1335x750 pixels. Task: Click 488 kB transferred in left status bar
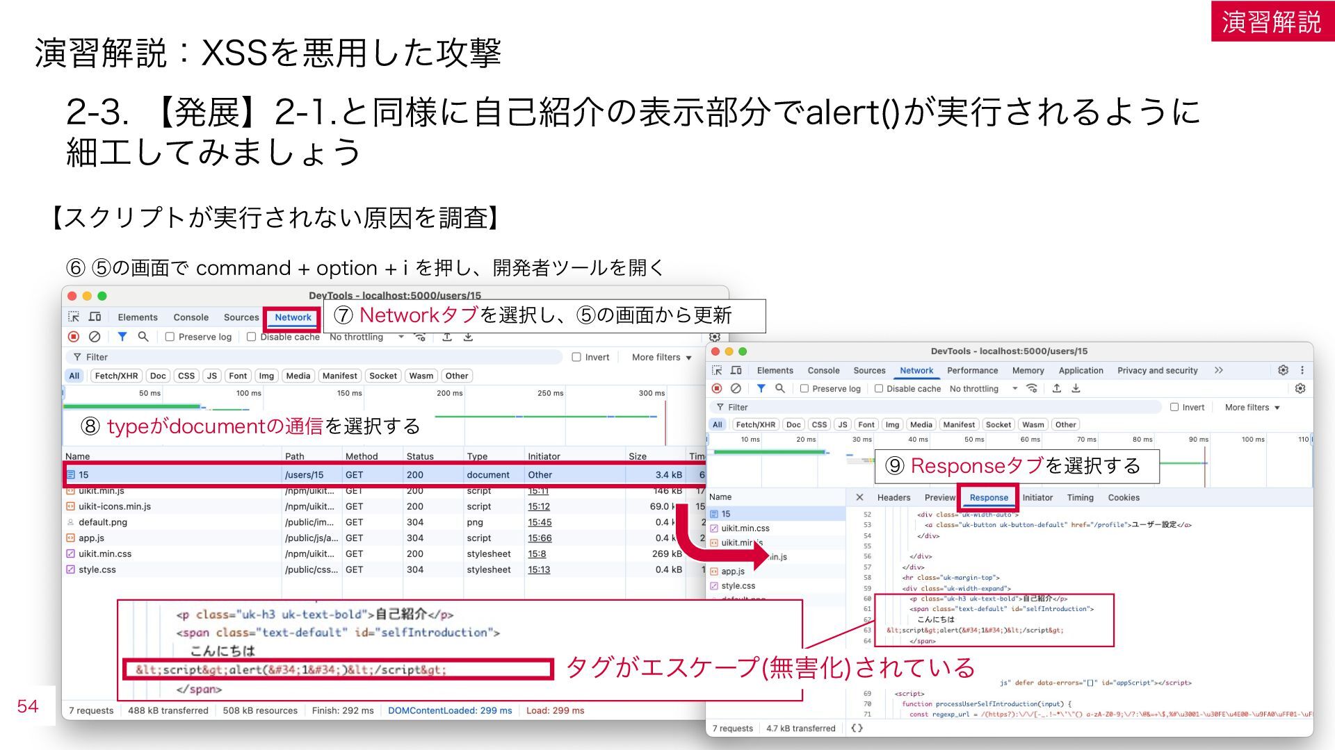click(168, 710)
